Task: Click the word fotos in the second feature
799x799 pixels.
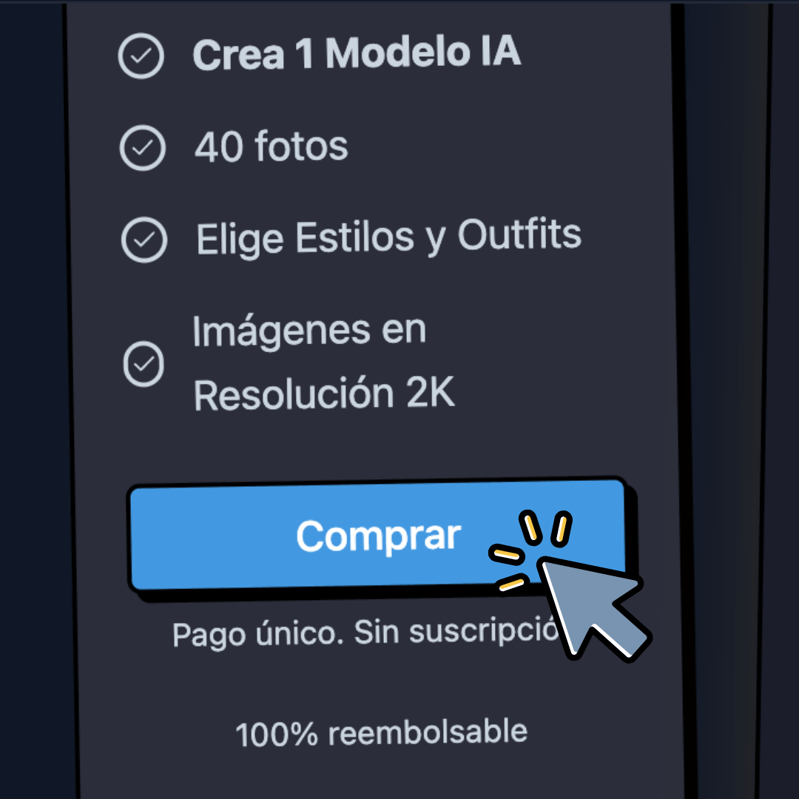Action: [301, 146]
